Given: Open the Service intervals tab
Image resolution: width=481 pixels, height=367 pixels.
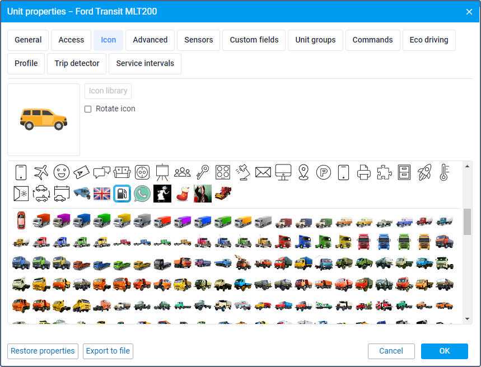Looking at the screenshot, I should point(145,63).
